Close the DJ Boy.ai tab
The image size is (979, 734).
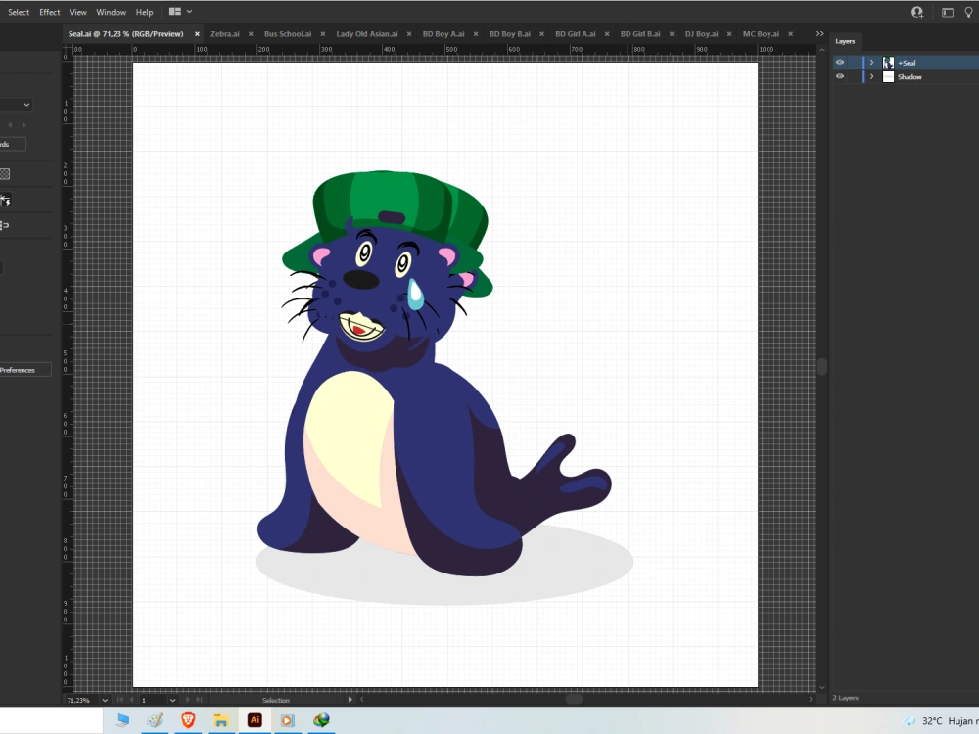729,34
